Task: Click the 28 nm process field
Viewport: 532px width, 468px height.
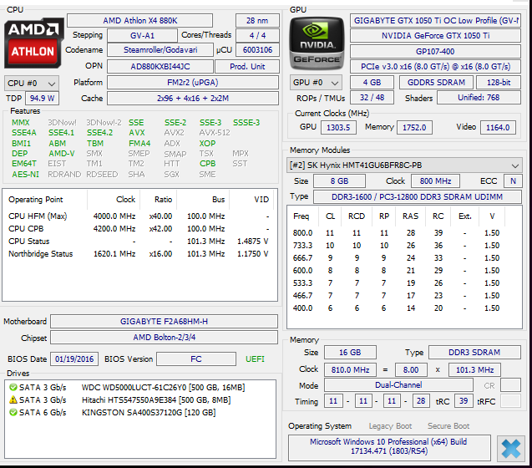Action: coord(257,21)
